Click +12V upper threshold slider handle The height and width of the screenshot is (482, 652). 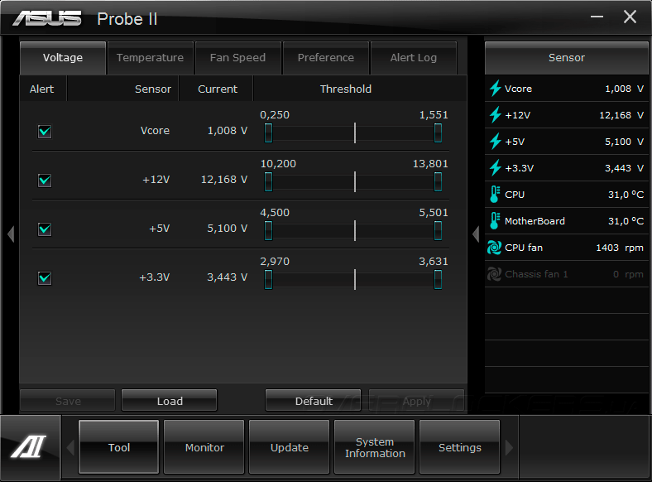coord(438,182)
